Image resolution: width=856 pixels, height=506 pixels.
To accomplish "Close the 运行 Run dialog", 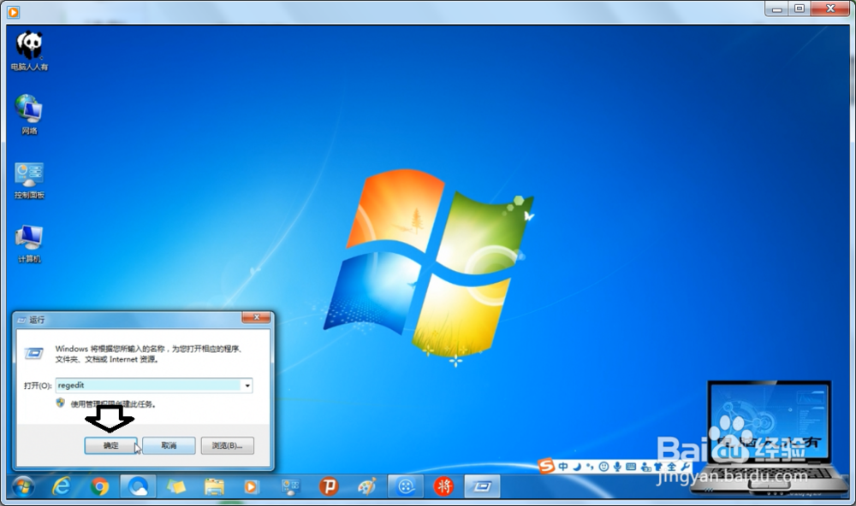I will (256, 317).
